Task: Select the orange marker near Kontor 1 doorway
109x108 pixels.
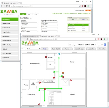Action: (63, 73)
